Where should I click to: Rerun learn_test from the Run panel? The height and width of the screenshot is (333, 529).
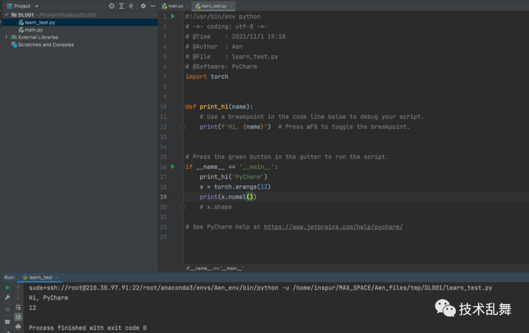click(x=7, y=288)
